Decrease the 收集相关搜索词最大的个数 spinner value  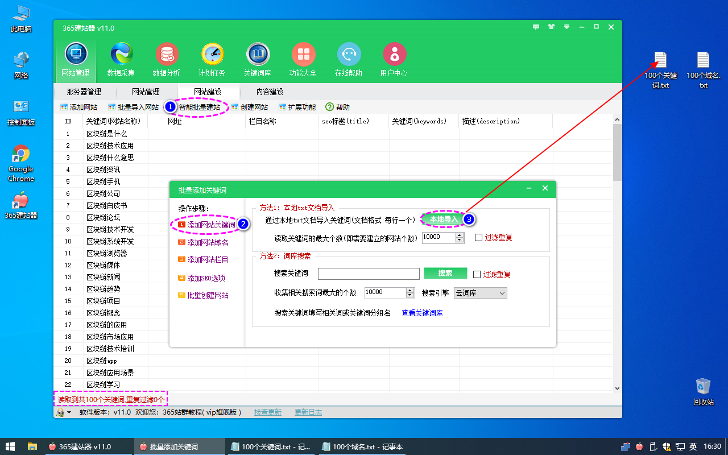[x=410, y=295]
